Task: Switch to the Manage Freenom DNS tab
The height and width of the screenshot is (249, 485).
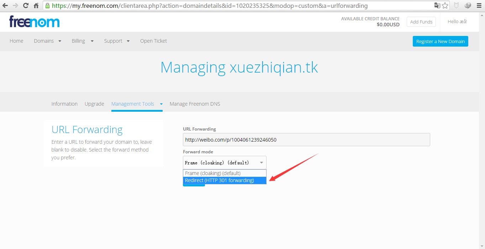Action: point(195,104)
